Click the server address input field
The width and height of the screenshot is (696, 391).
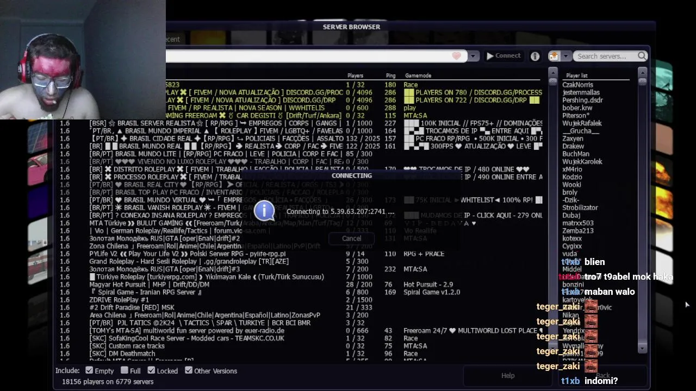pos(316,56)
